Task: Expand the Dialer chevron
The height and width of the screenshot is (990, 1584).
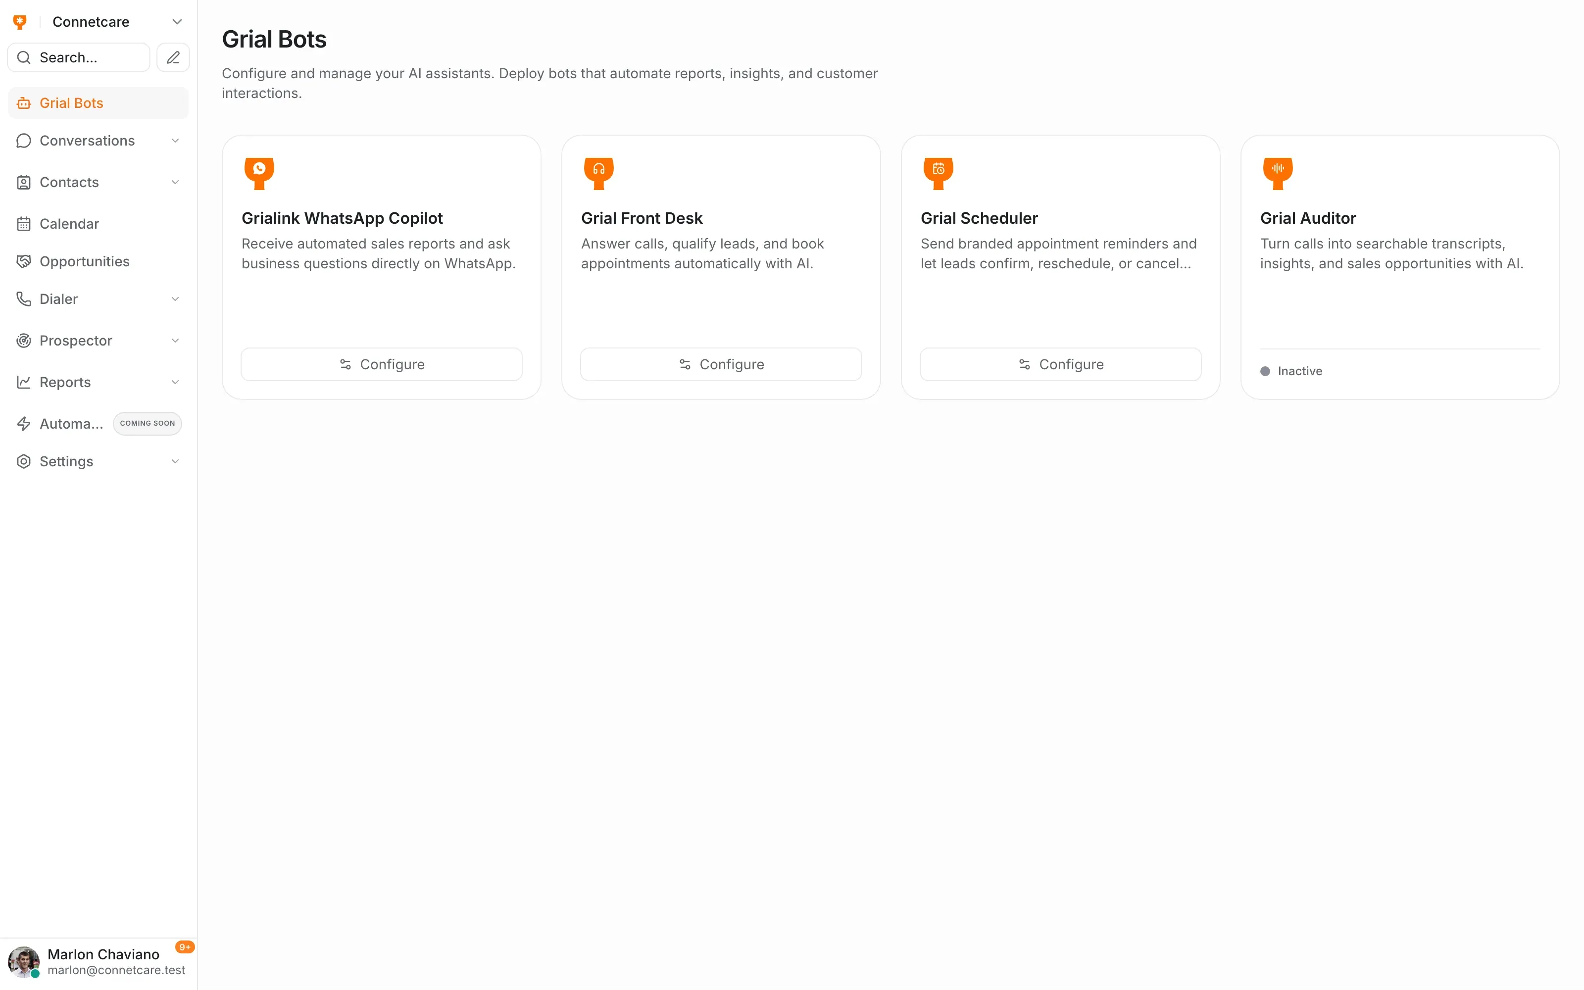Action: (x=175, y=299)
